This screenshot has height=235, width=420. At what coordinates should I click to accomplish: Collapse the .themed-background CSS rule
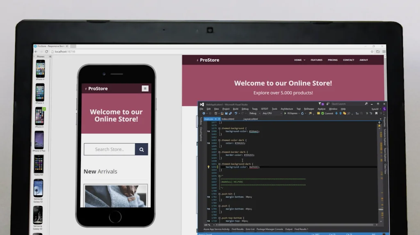219,128
